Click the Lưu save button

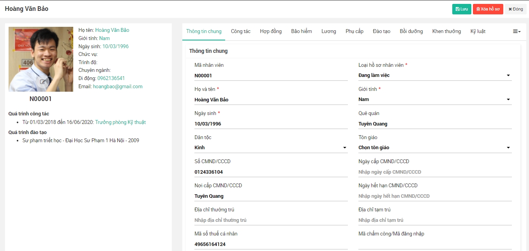click(462, 9)
